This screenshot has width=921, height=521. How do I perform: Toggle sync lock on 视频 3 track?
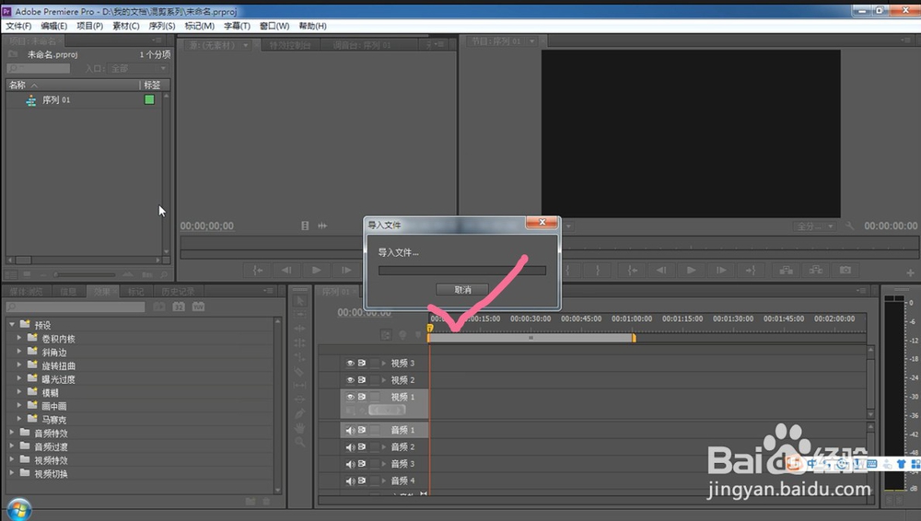[x=362, y=363]
